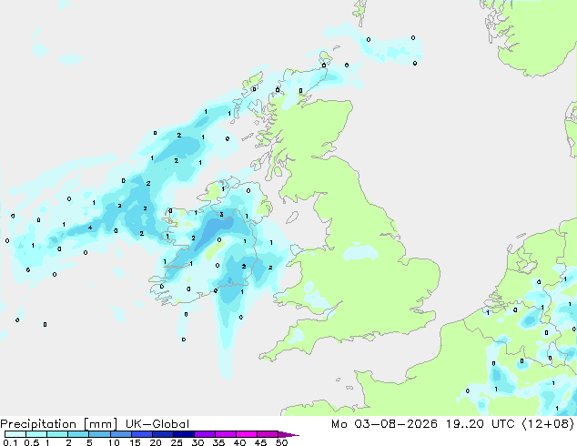
Task: Click the '0.5' legend scale value
Action: click(32, 442)
